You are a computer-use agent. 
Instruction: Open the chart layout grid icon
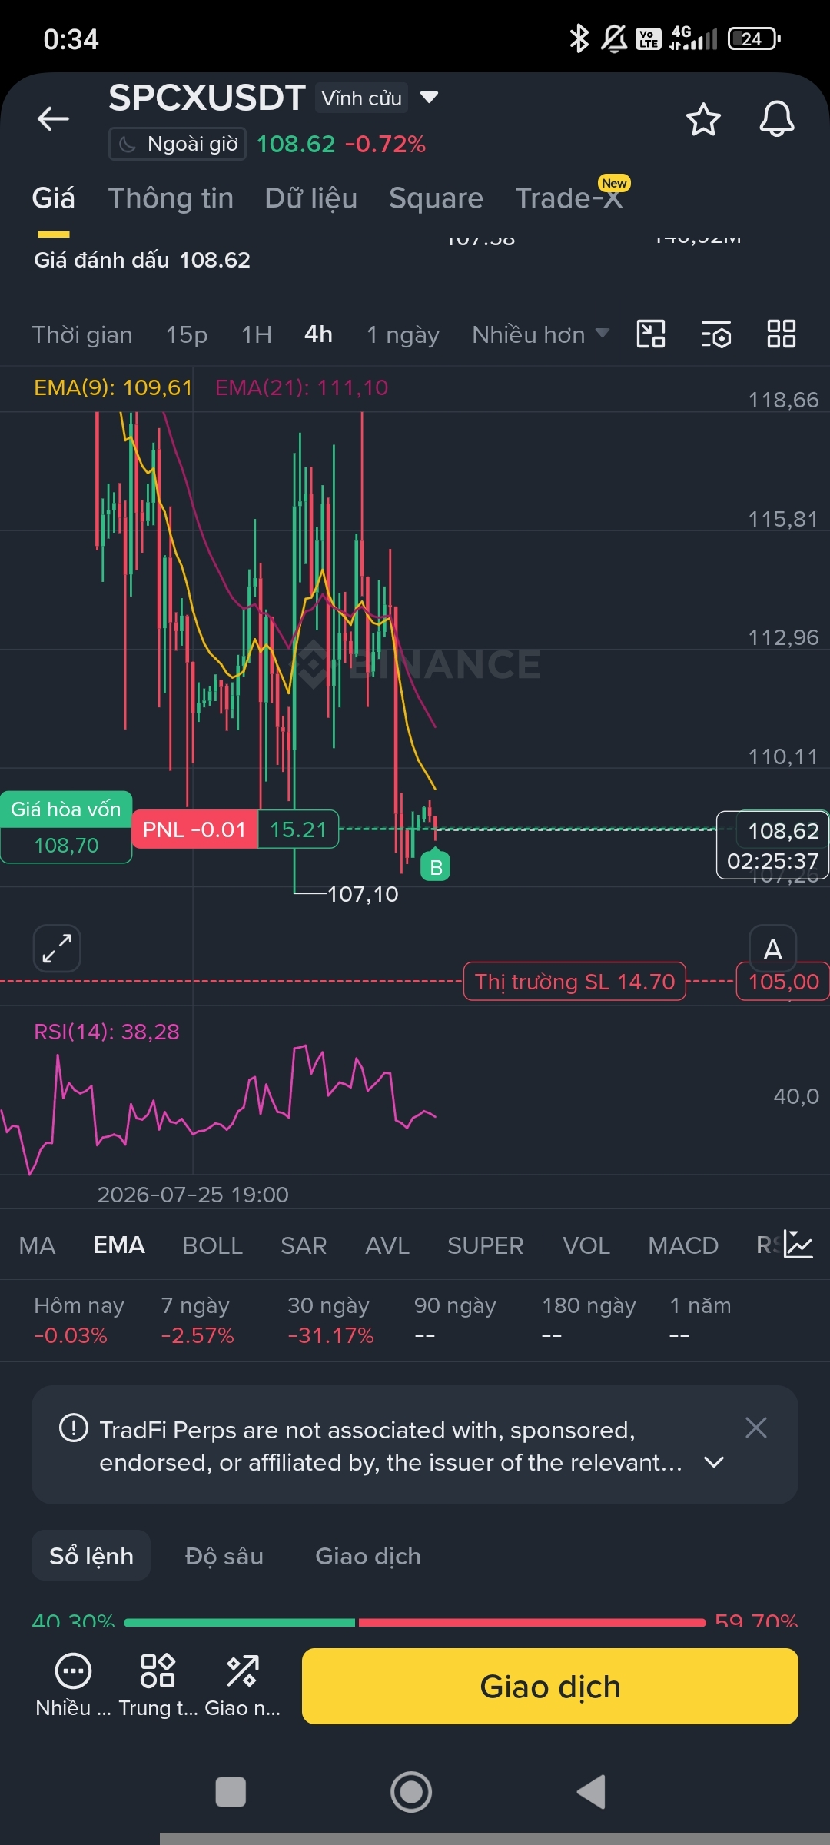point(782,334)
